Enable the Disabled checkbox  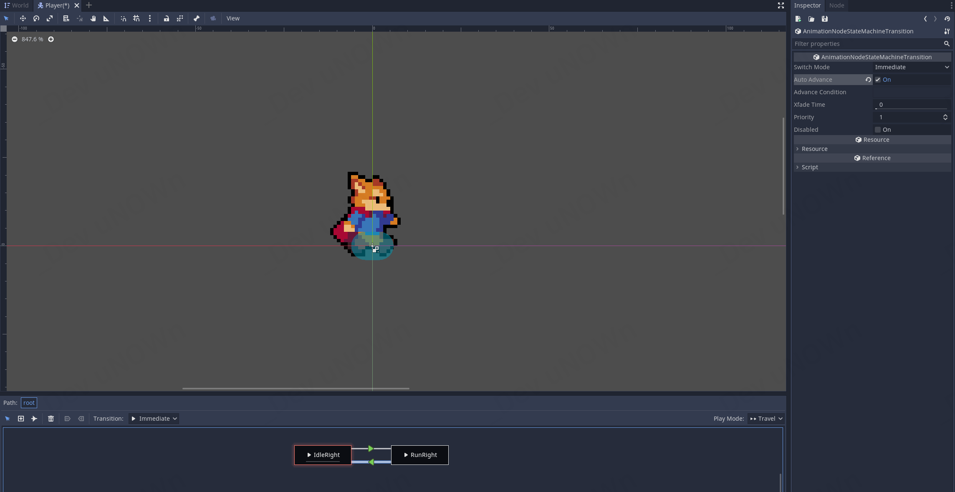(x=878, y=130)
